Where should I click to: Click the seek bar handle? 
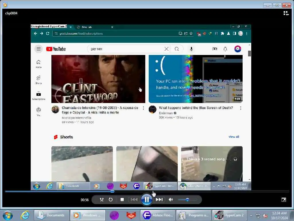(112, 191)
